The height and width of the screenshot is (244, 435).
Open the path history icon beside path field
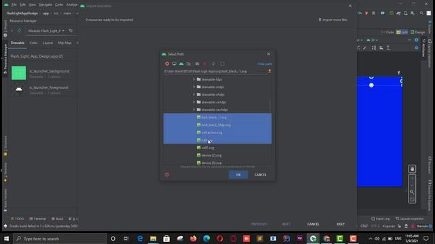coord(269,71)
